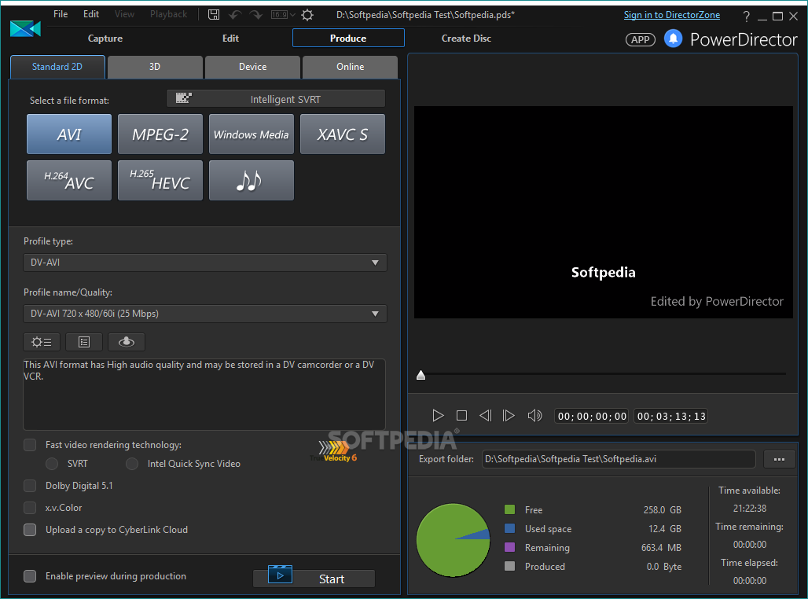Browse export folder with ellipsis button
Image resolution: width=808 pixels, height=599 pixels.
click(x=779, y=459)
